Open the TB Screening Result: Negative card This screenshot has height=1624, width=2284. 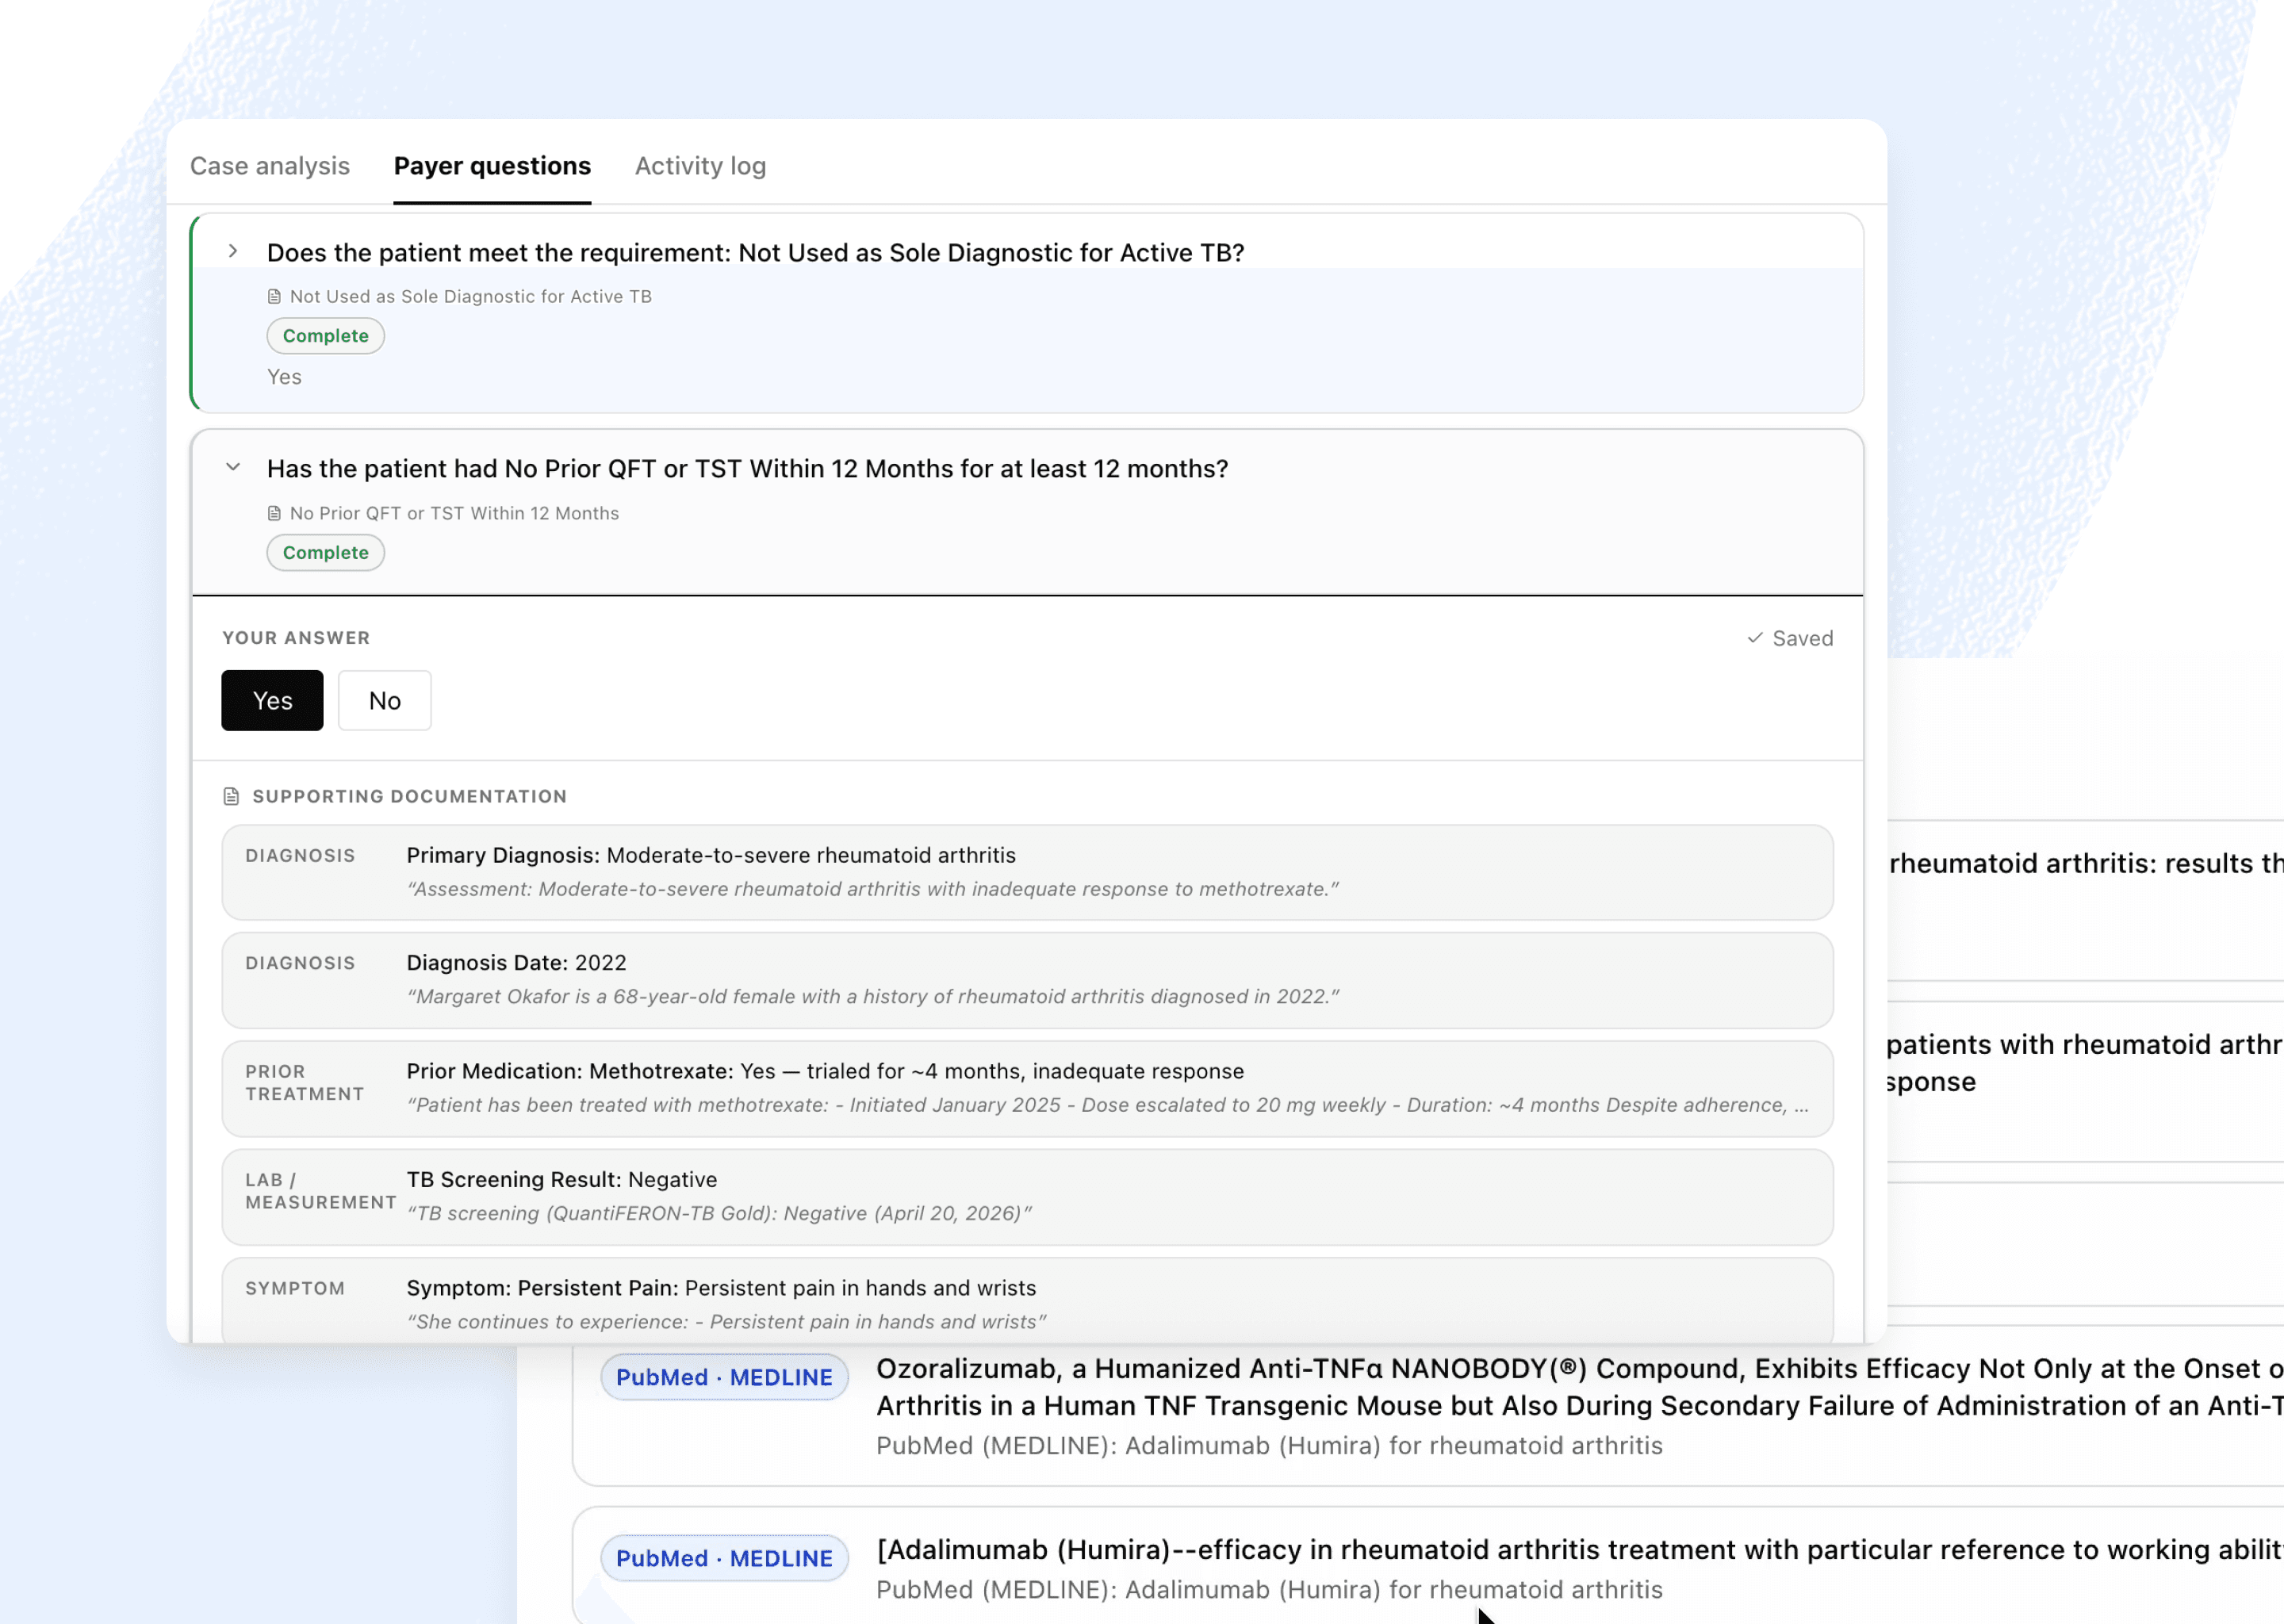pos(1027,1197)
